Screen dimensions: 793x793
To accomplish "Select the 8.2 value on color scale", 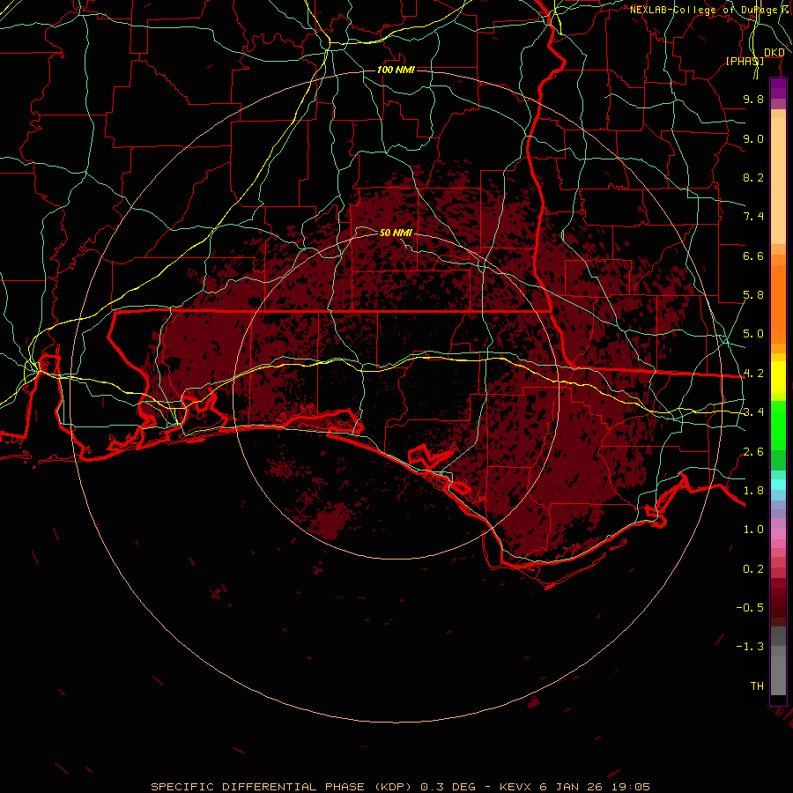I will coord(753,177).
